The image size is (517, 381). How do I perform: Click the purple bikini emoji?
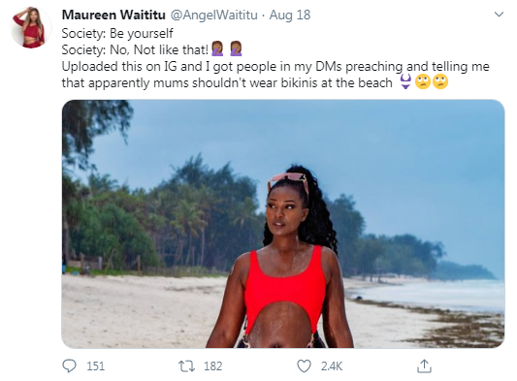pos(405,81)
